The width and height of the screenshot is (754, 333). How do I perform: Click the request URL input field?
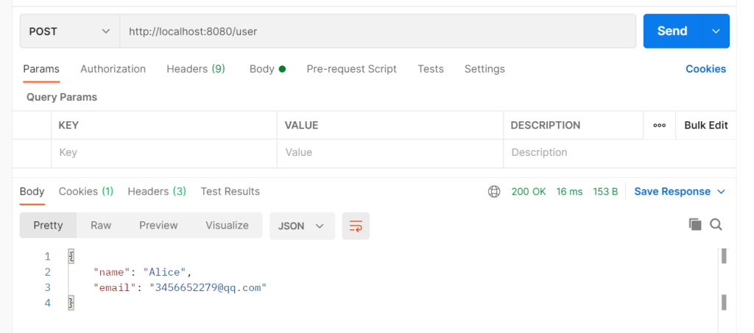(x=377, y=32)
